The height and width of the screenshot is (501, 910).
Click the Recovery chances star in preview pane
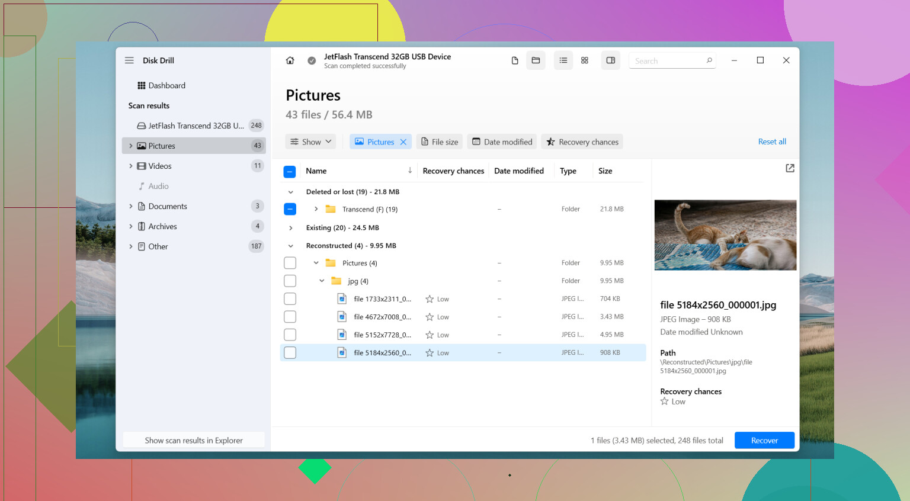665,402
